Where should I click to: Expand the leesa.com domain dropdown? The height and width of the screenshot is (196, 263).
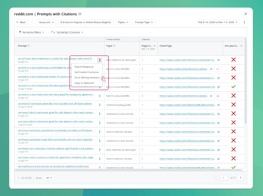point(47,22)
